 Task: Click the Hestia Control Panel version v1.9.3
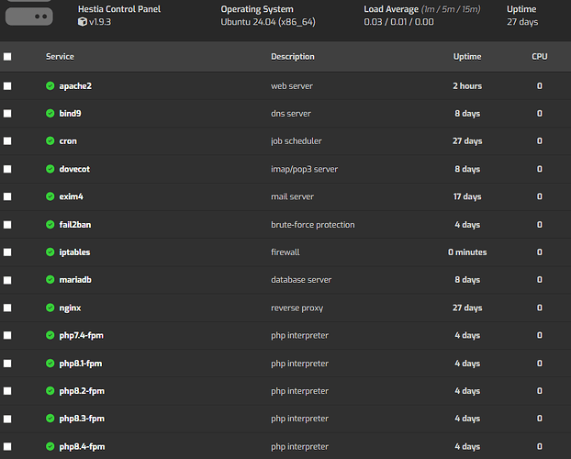[x=100, y=22]
